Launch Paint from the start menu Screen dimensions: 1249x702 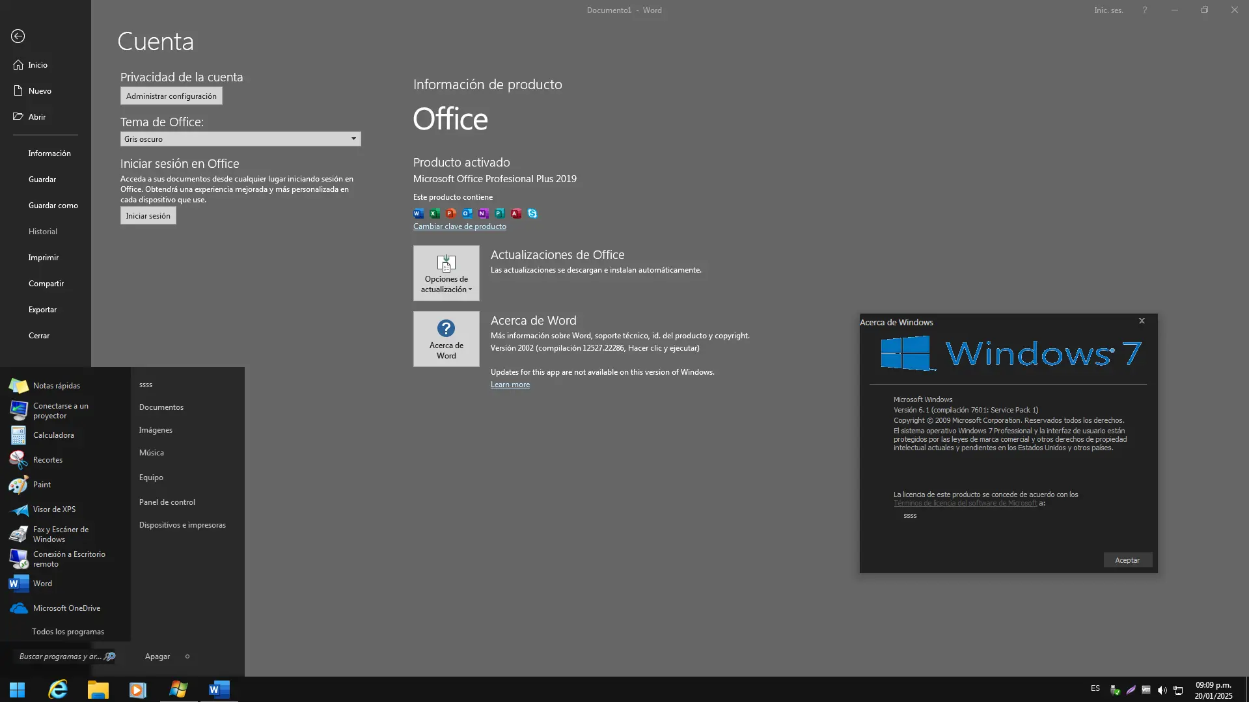click(x=41, y=484)
